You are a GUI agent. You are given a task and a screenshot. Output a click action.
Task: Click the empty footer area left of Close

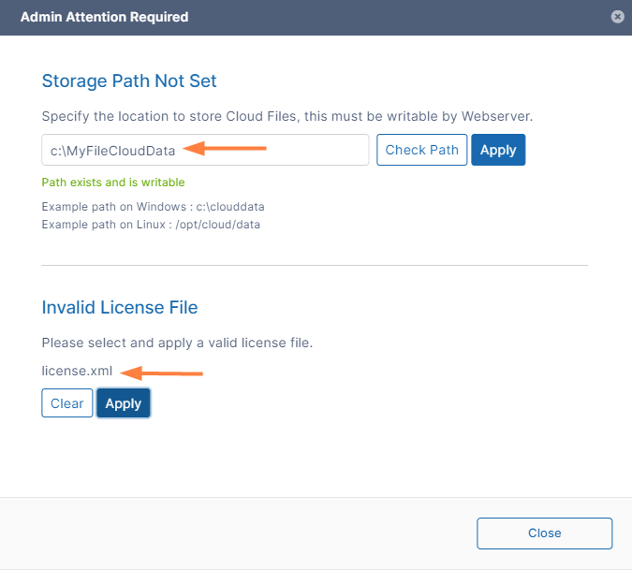pos(234,533)
